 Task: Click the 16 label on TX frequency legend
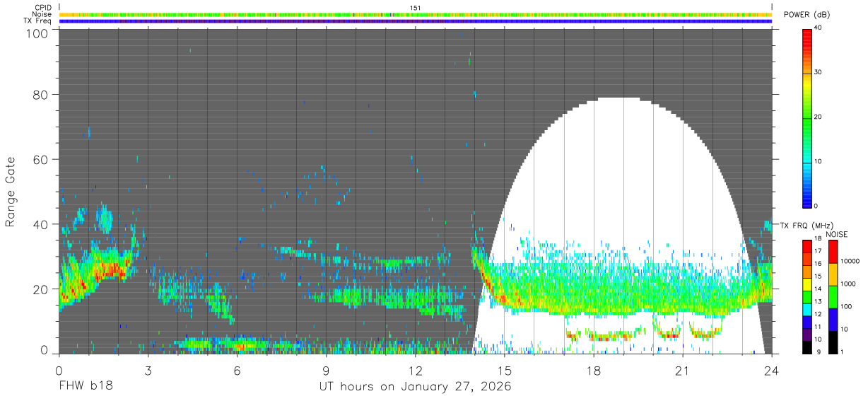pyautogui.click(x=819, y=264)
